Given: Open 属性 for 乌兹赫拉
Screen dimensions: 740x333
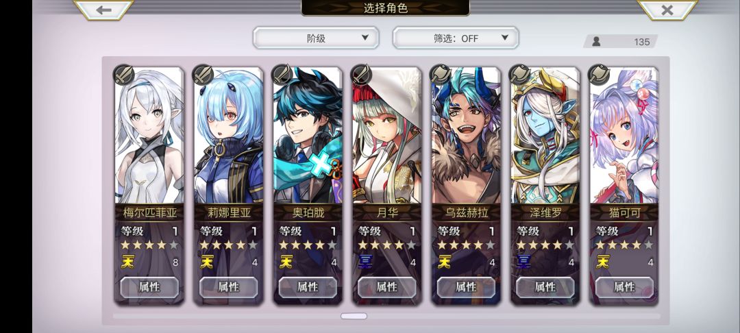Looking at the screenshot, I should click(x=467, y=287).
